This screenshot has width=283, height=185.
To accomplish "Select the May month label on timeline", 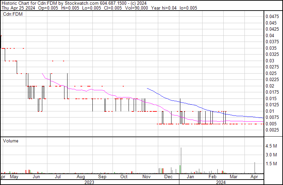I will coord(14,177).
